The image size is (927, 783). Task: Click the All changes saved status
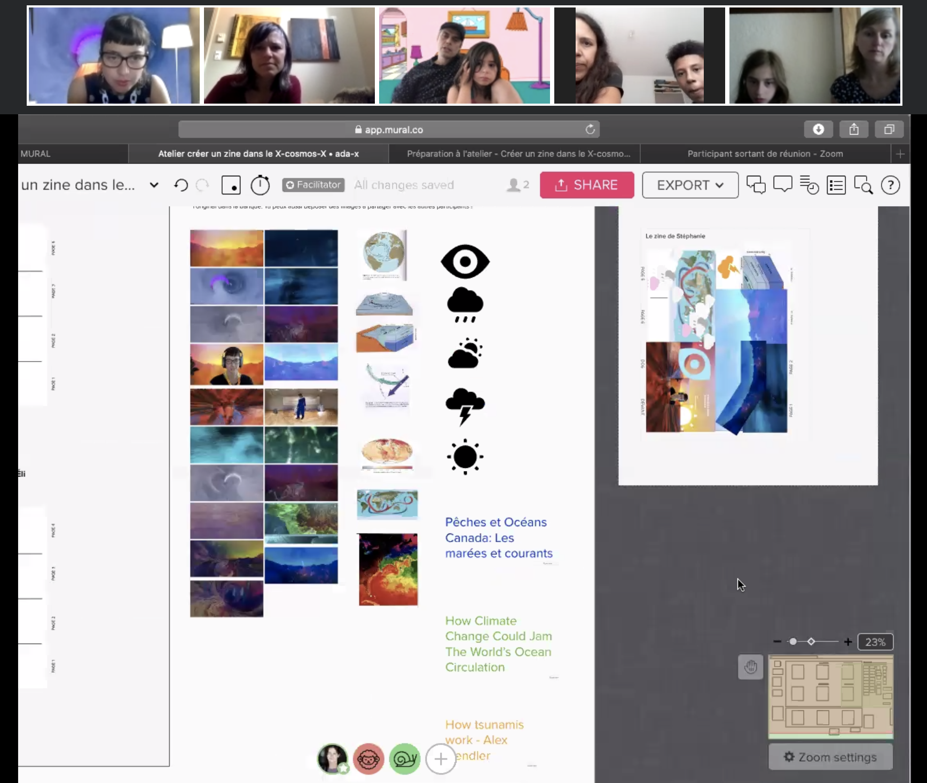[404, 185]
